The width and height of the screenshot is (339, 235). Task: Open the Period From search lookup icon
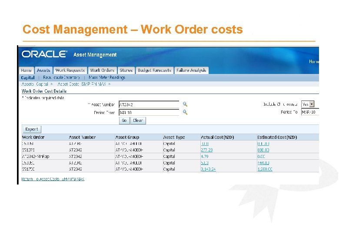click(x=185, y=112)
